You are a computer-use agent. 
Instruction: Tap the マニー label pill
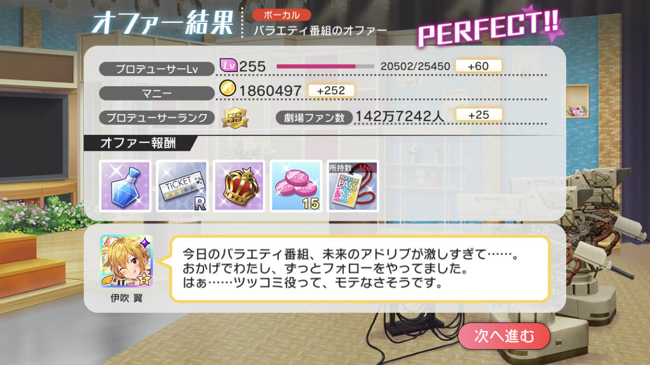(x=157, y=93)
